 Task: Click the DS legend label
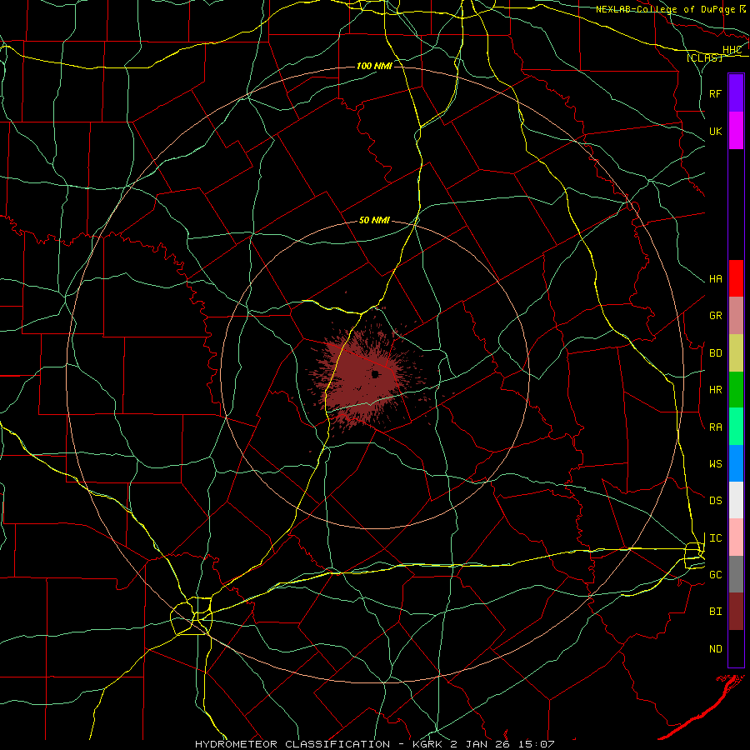pyautogui.click(x=716, y=500)
